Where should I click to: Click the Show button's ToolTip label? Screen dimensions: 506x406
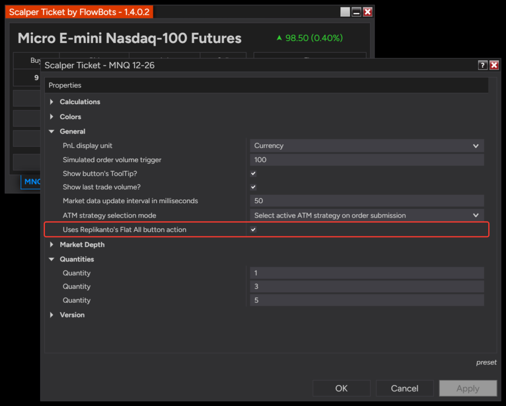tap(100, 174)
